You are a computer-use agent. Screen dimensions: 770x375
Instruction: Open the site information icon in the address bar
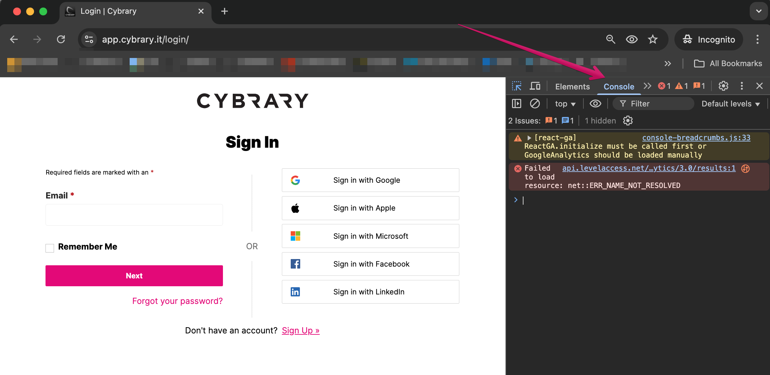click(89, 39)
